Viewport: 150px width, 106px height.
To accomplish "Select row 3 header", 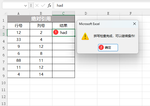I will [x=4, y=33].
